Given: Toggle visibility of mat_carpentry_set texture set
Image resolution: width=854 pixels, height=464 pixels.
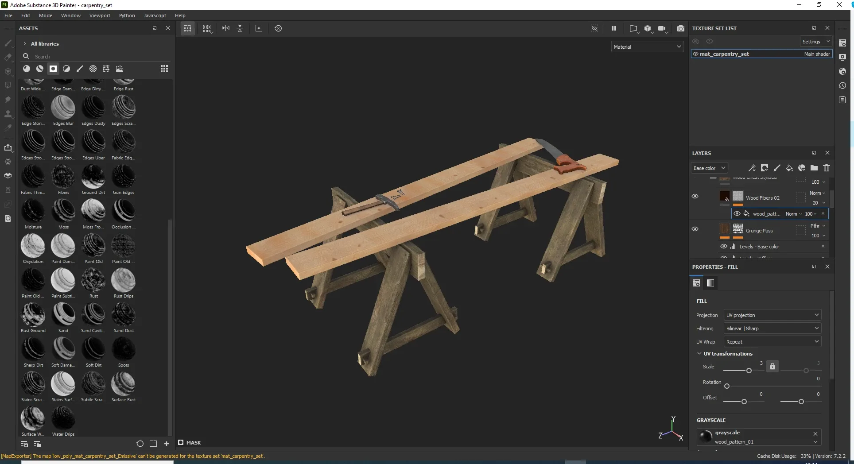Looking at the screenshot, I should [695, 54].
